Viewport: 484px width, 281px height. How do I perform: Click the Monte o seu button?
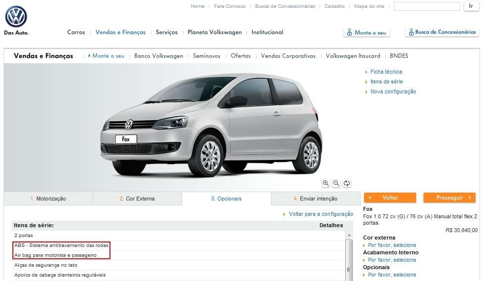pyautogui.click(x=367, y=32)
